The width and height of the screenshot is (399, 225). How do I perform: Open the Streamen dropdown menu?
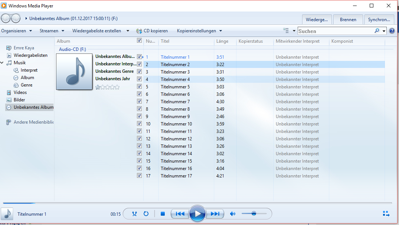pyautogui.click(x=52, y=31)
